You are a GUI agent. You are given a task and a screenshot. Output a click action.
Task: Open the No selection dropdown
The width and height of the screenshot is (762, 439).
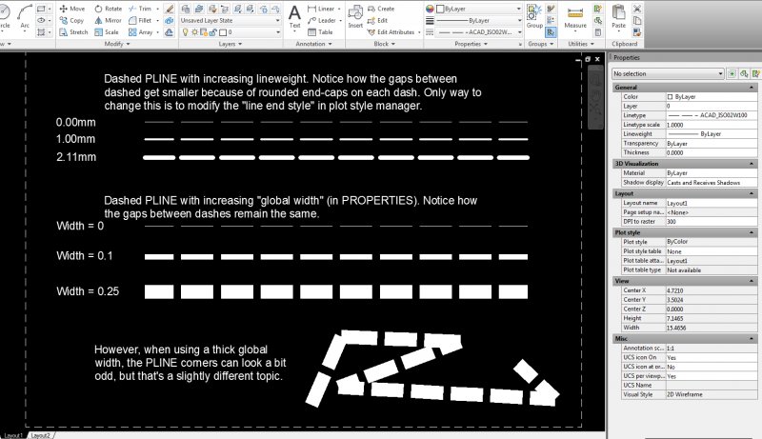pos(668,74)
